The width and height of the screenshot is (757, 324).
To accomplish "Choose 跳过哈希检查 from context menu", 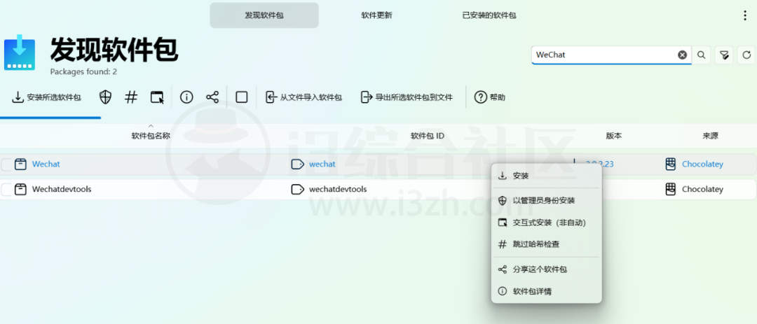I will click(x=547, y=245).
